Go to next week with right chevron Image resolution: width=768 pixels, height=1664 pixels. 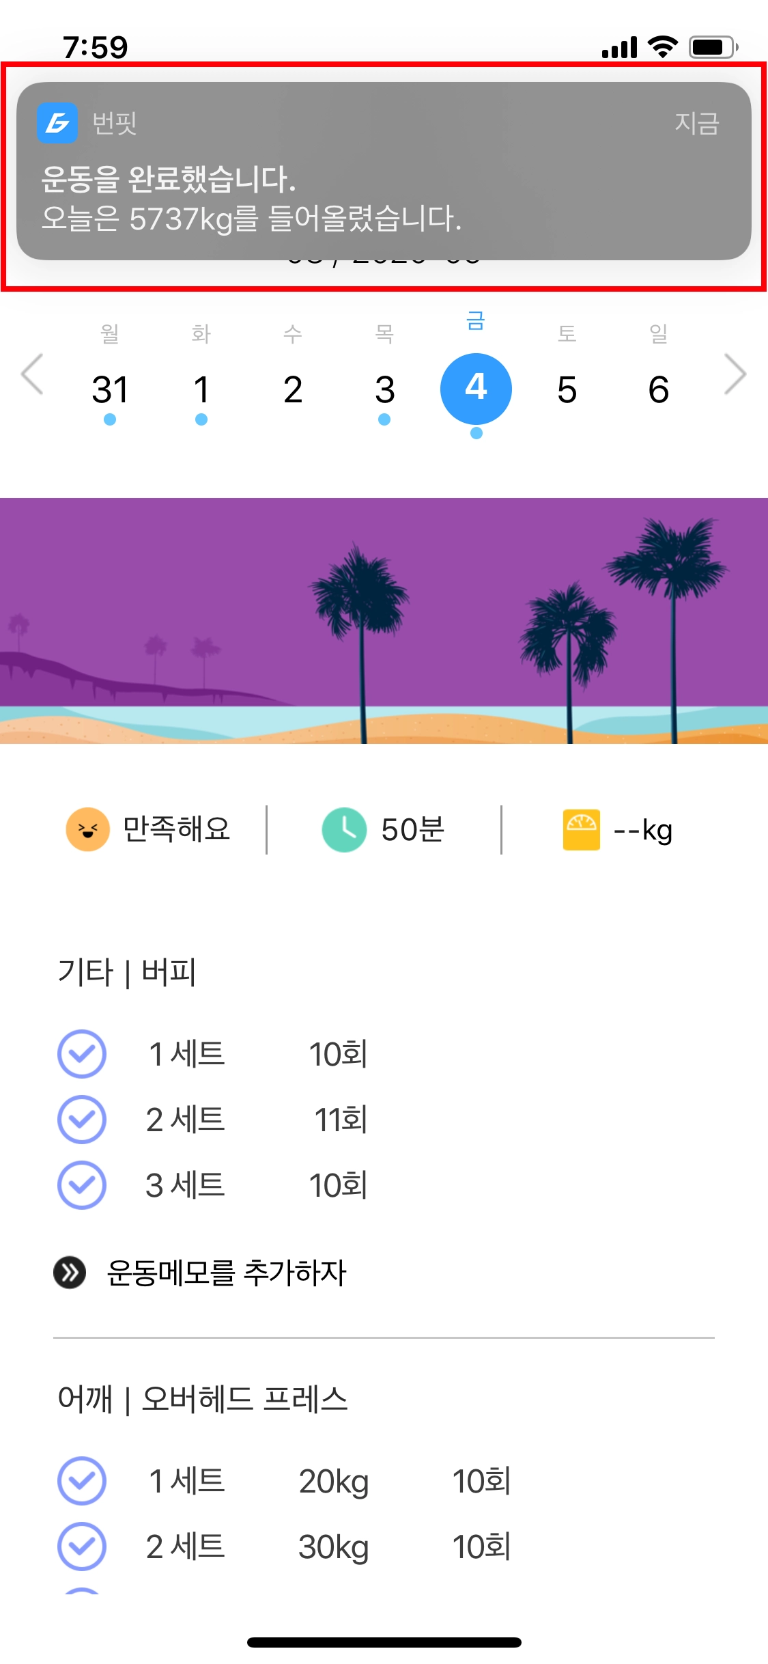coord(735,374)
